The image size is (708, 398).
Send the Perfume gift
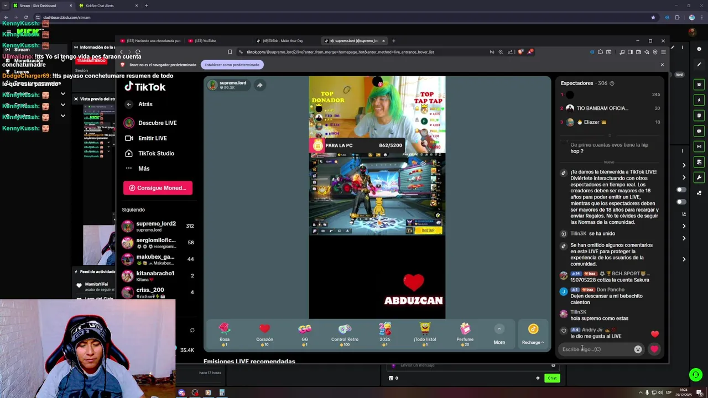click(x=465, y=334)
